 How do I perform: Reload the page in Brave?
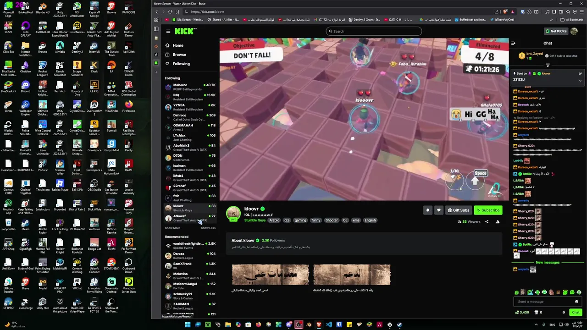[x=171, y=11]
